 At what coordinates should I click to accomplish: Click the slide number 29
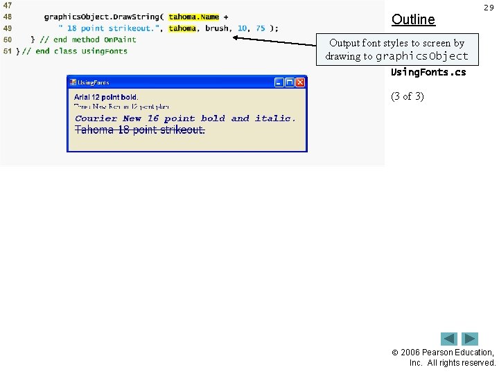(489, 8)
